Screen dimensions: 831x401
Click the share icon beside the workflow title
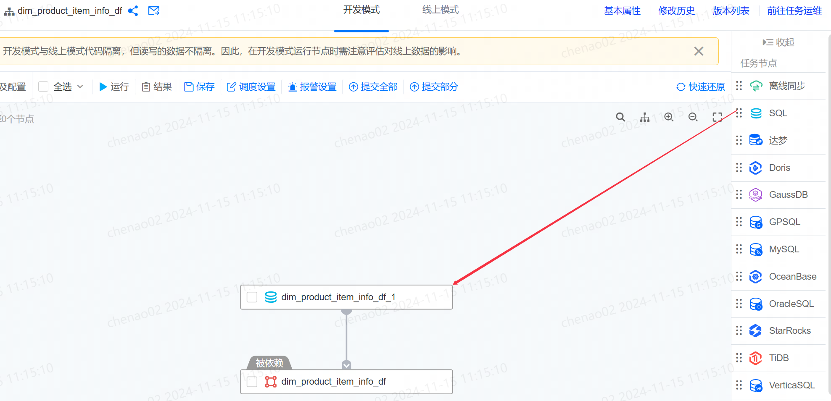pyautogui.click(x=133, y=11)
